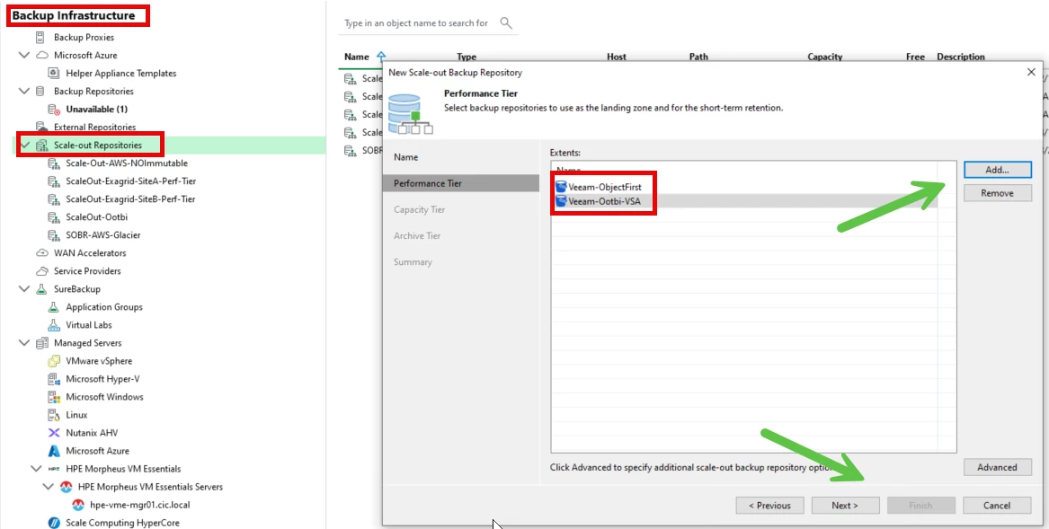Screen dimensions: 1049x529
Task: Click the search magnifier icon
Action: pyautogui.click(x=506, y=23)
